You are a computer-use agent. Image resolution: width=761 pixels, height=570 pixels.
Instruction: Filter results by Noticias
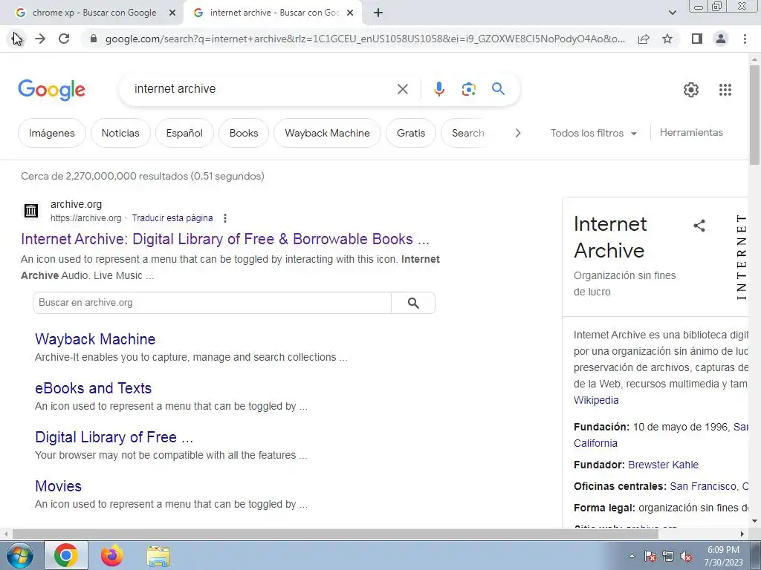point(120,133)
